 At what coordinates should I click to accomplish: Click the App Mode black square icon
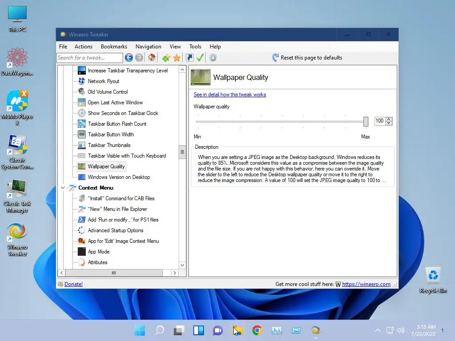coord(82,252)
